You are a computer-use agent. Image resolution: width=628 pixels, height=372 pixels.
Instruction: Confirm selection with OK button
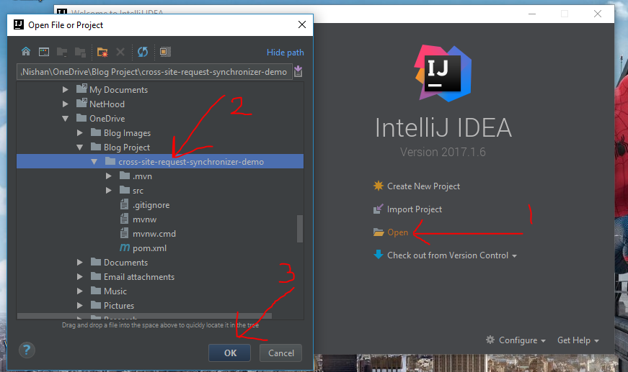click(x=230, y=353)
